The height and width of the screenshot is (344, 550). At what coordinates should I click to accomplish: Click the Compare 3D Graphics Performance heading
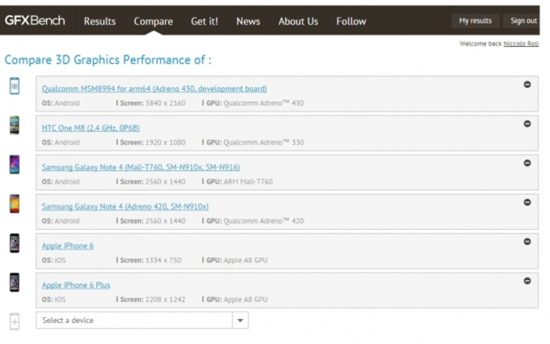[108, 60]
